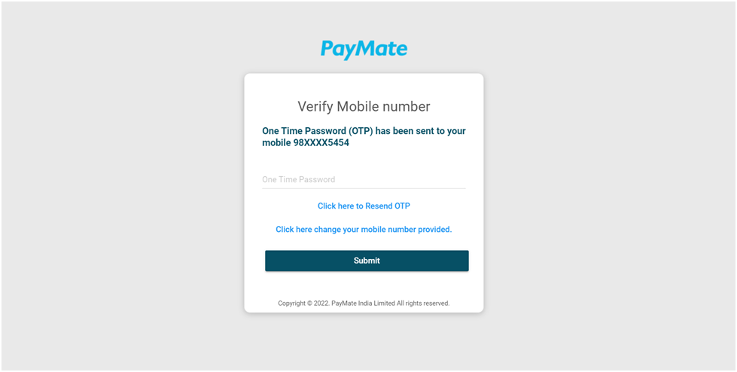Focus the One Time Password field
The width and height of the screenshot is (737, 372).
pyautogui.click(x=364, y=180)
